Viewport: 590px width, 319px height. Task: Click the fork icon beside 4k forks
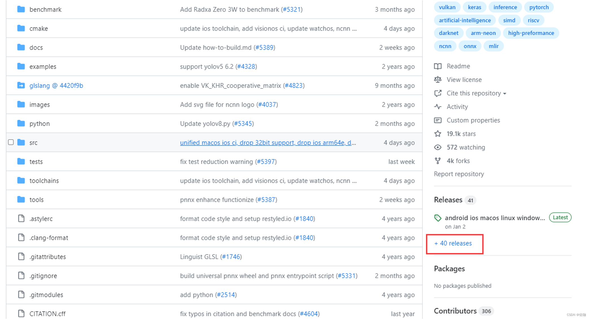[438, 161]
